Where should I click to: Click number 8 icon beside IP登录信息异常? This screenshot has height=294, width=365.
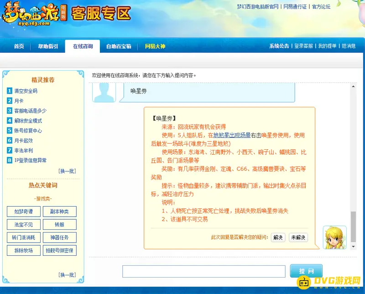10,160
